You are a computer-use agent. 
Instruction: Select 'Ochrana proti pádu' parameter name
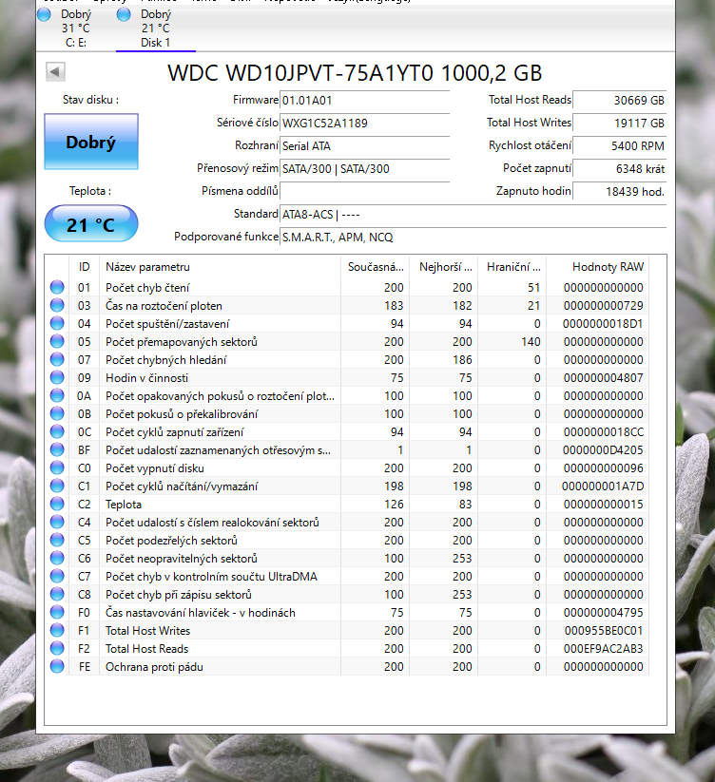coord(154,667)
